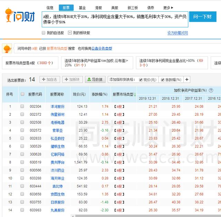Open the 美股 tab

pos(115,8)
